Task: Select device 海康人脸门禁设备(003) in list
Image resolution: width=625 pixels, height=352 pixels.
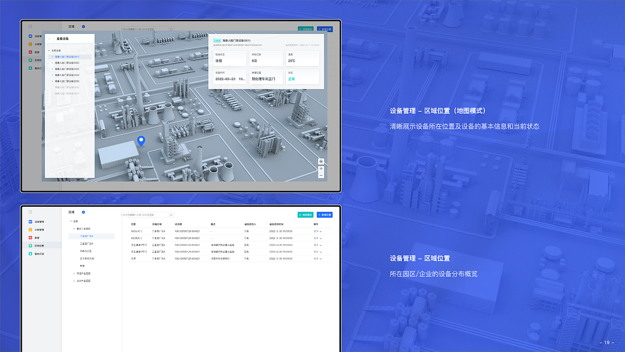Action: [67, 69]
